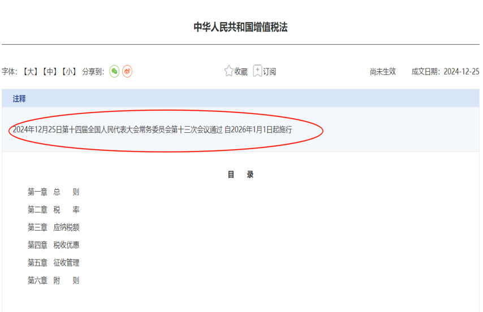
Task: Click the star icon to favorite (收藏)
Action: (229, 71)
